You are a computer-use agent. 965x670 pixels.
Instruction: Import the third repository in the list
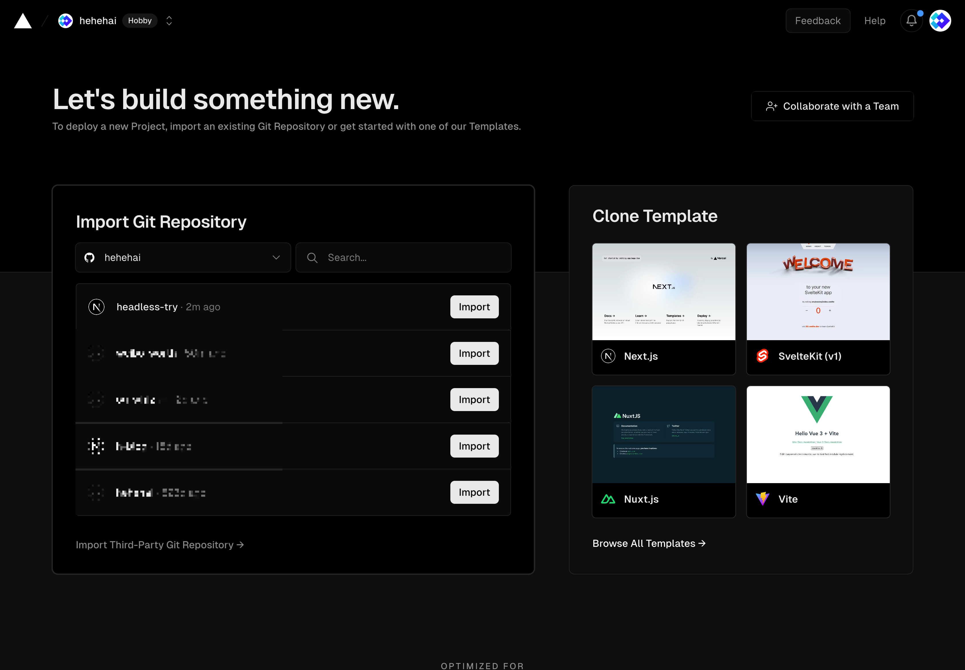[x=474, y=400]
